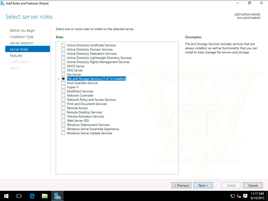
Task: Open the Start menu Windows icon
Action: 6,196
